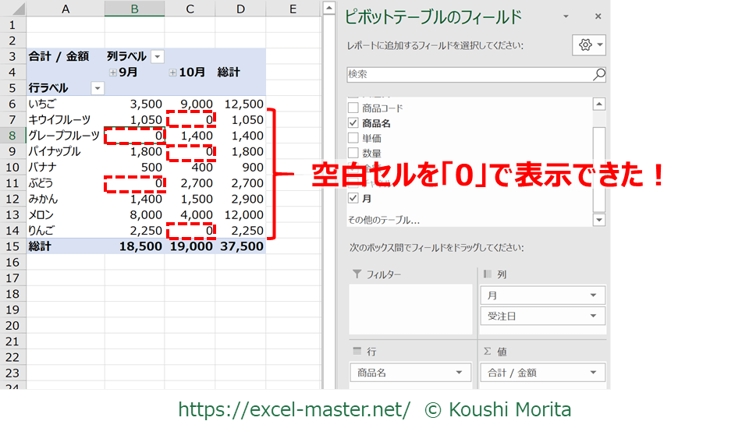Toggle the 単価 field checkbox
749x421 pixels.
(353, 138)
